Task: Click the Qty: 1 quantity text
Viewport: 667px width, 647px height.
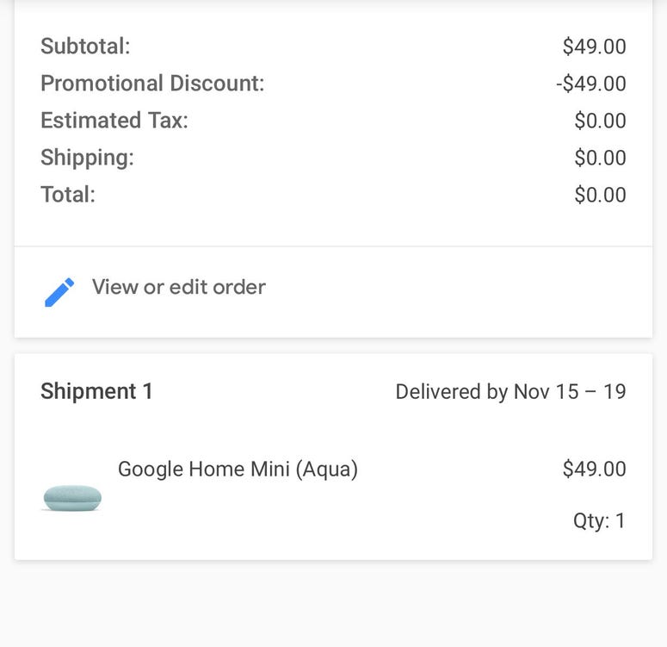Action: [x=599, y=521]
